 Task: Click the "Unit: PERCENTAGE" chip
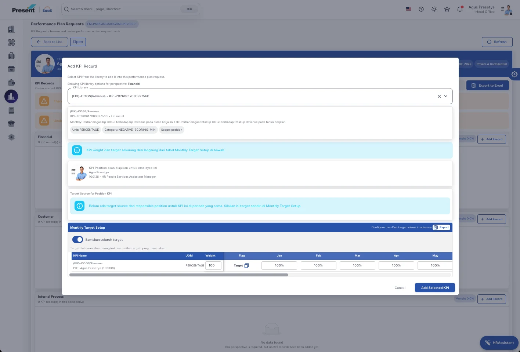click(86, 130)
